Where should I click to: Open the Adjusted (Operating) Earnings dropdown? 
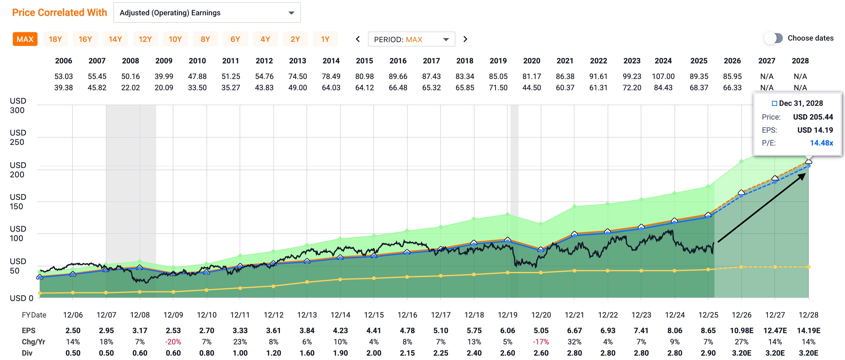(207, 13)
